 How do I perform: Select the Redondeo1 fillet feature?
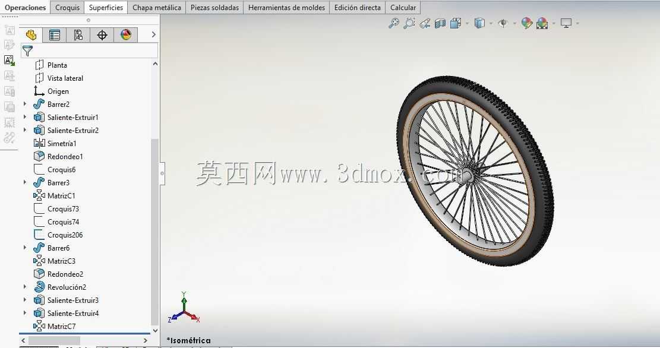coord(58,156)
